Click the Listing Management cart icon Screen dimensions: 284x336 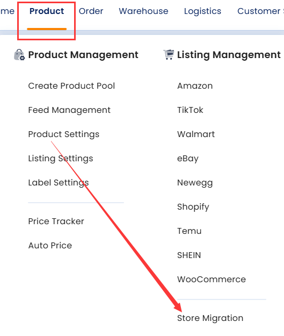pos(169,55)
